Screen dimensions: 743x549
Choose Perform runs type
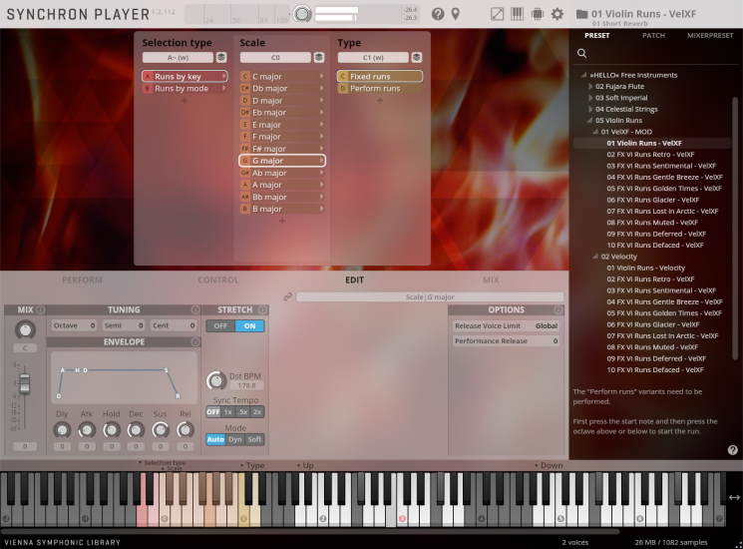pyautogui.click(x=375, y=89)
